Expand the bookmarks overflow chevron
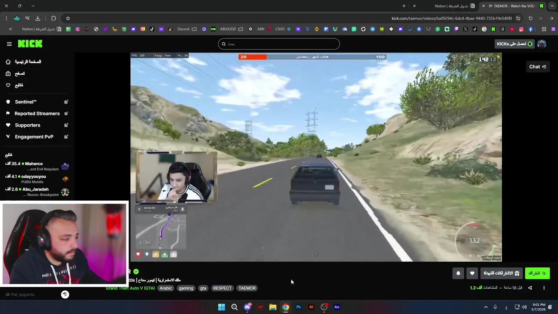The image size is (558, 314). (x=10, y=29)
